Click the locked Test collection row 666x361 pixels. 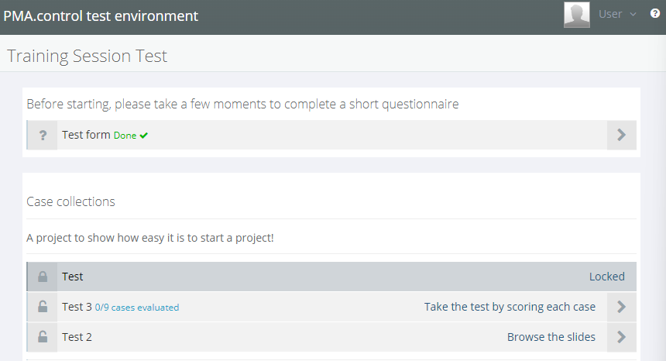[310, 277]
